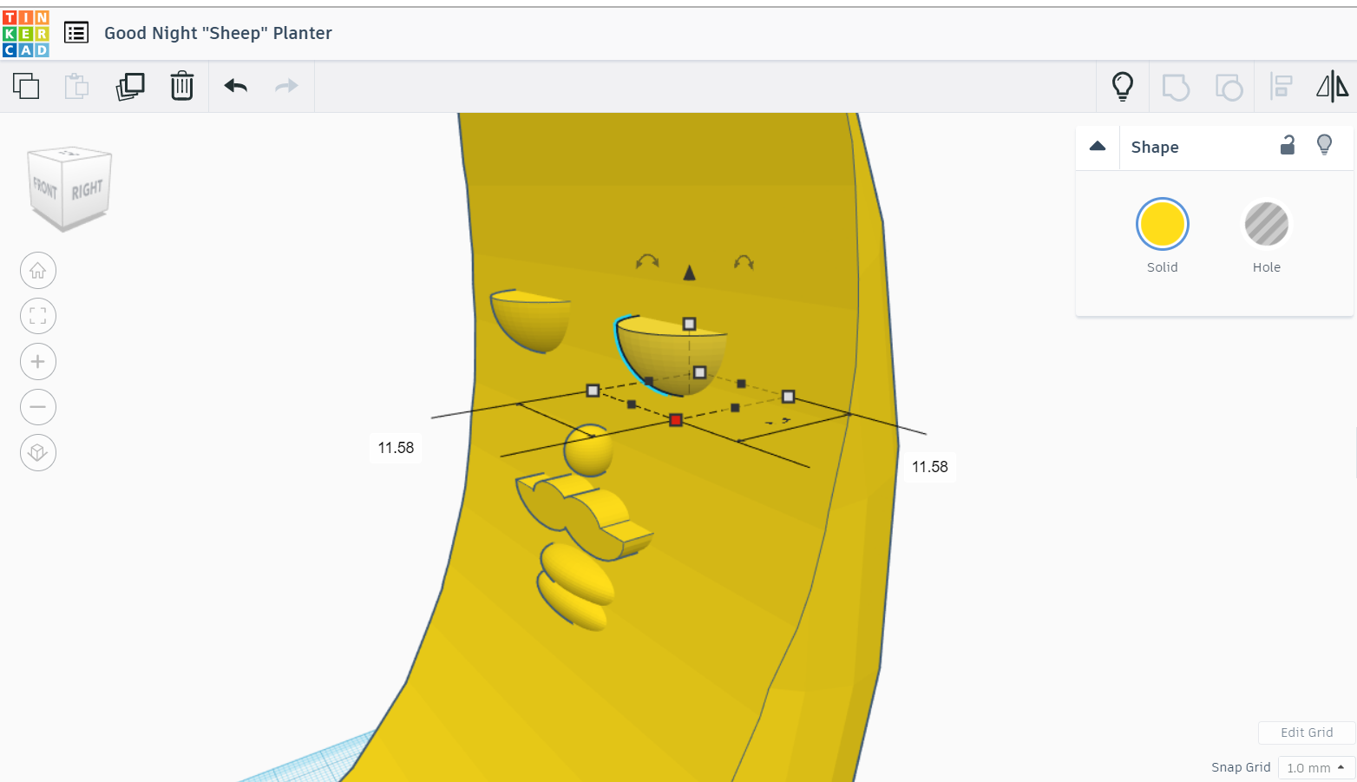Image resolution: width=1357 pixels, height=782 pixels.
Task: Click the Paste tool icon
Action: point(76,86)
